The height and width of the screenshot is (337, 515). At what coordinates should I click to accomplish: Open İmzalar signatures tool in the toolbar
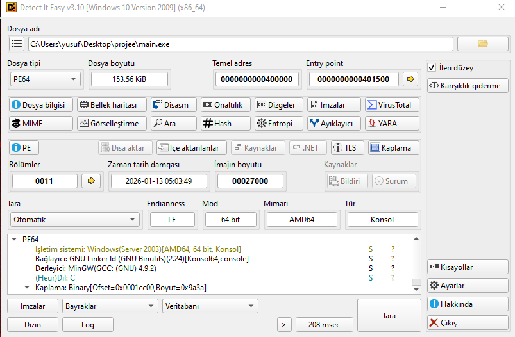[334, 105]
